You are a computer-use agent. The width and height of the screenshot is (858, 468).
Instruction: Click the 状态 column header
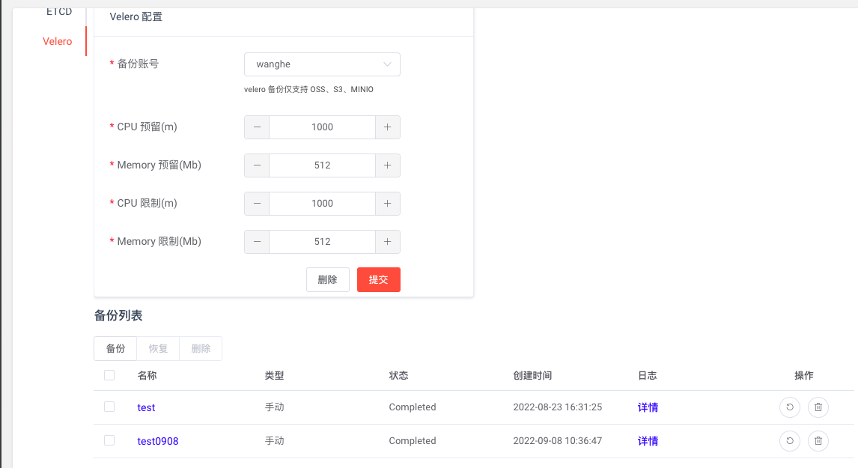(398, 375)
